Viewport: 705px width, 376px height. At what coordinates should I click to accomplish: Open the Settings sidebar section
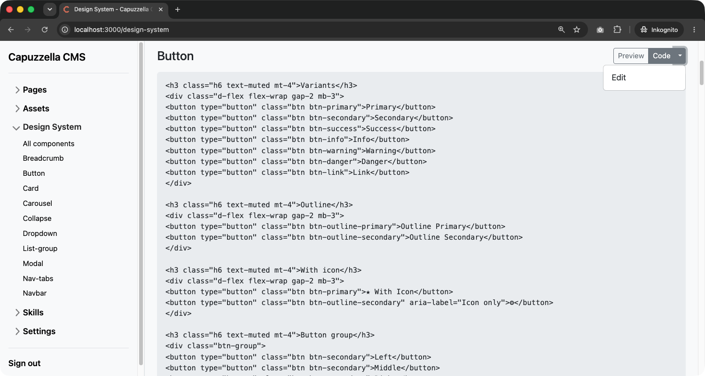pos(39,331)
